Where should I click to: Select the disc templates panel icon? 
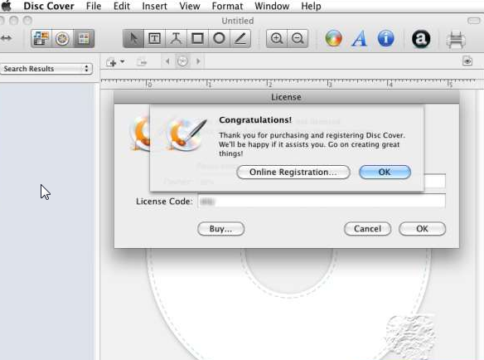click(x=63, y=39)
